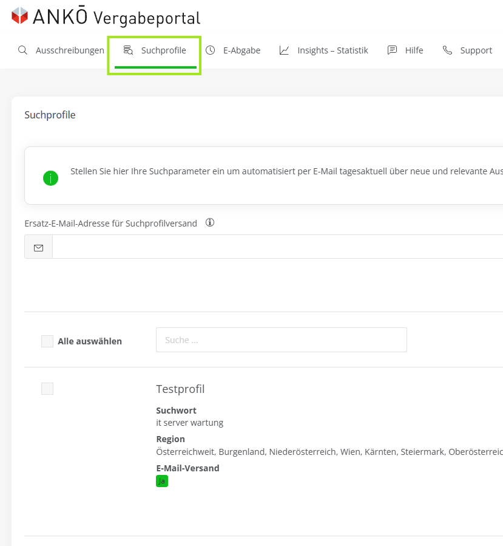Viewport: 503px width, 546px height.
Task: Click the ANKÖ red cube logo
Action: point(19,16)
